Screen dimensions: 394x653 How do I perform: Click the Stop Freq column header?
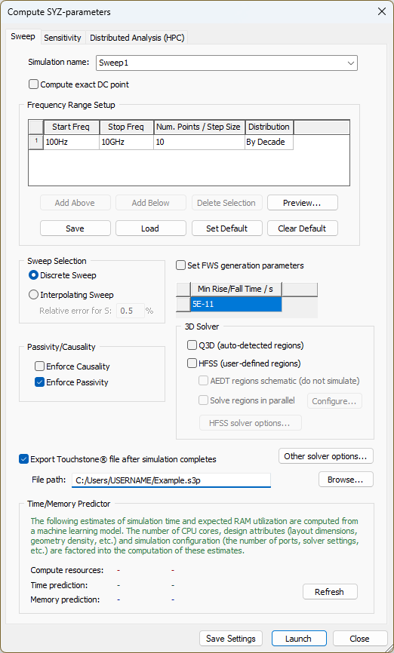click(x=126, y=127)
